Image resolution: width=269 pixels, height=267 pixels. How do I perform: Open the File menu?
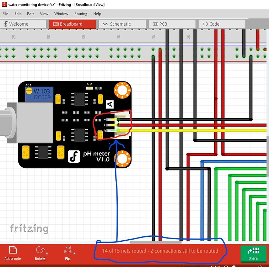click(5, 14)
